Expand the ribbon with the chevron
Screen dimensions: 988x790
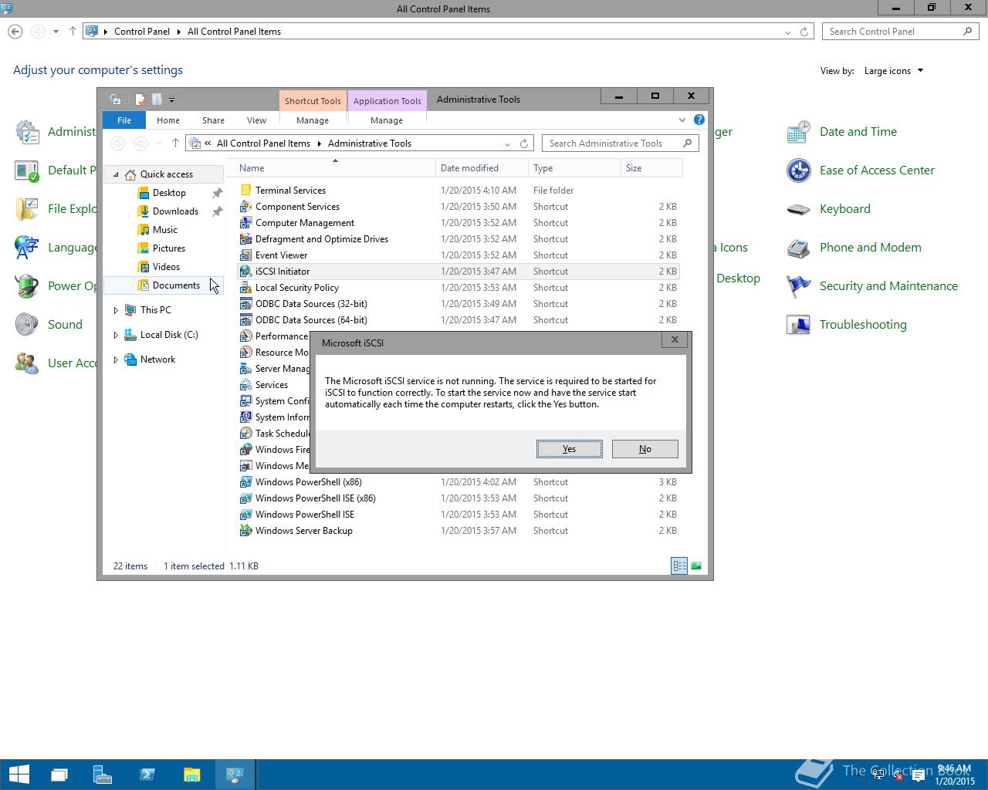(x=682, y=120)
